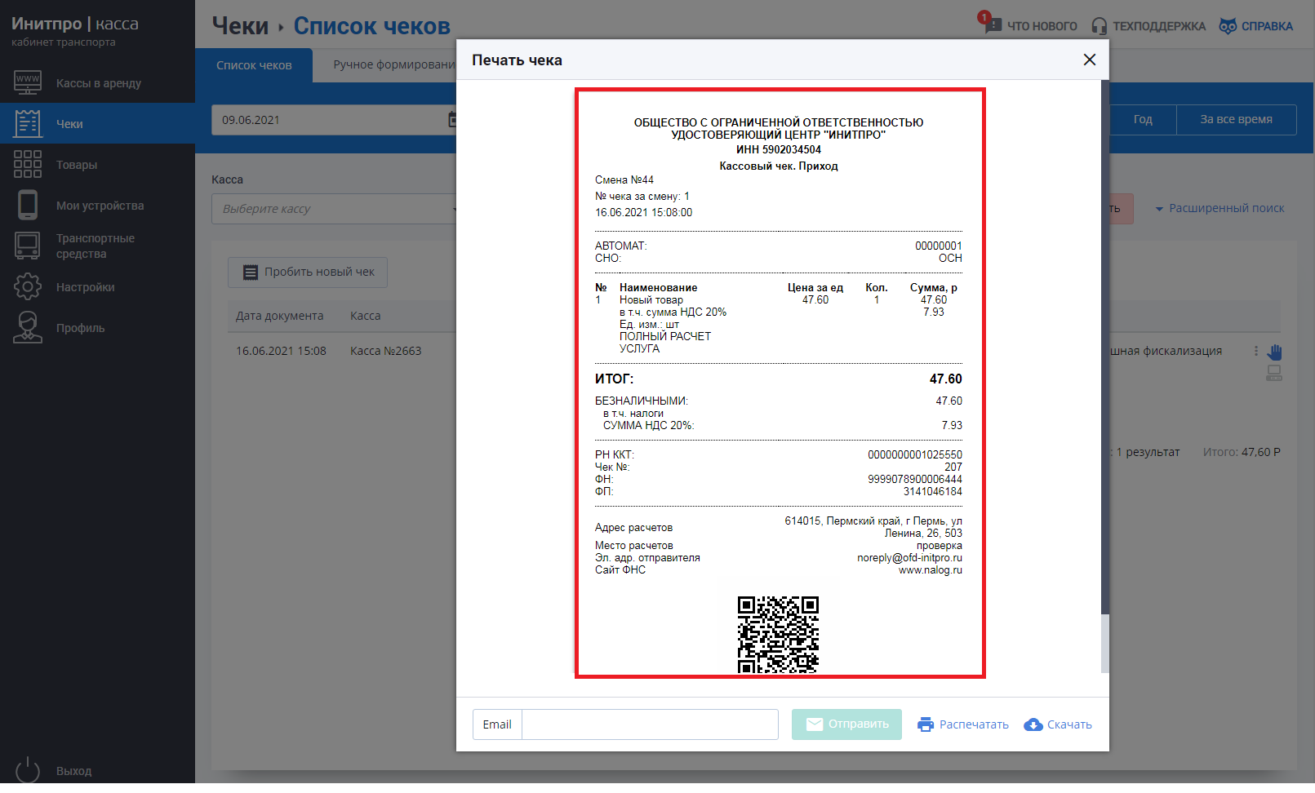
Task: Click the Выход label
Action: [73, 771]
